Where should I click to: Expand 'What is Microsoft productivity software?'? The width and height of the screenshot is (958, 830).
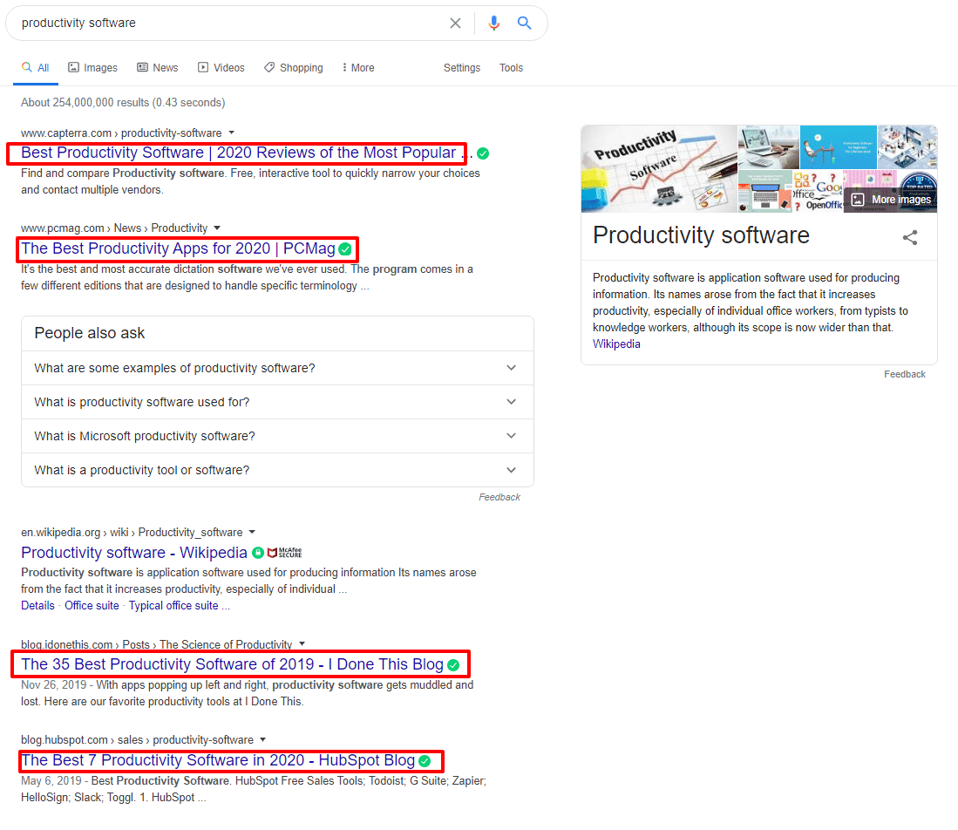(277, 436)
